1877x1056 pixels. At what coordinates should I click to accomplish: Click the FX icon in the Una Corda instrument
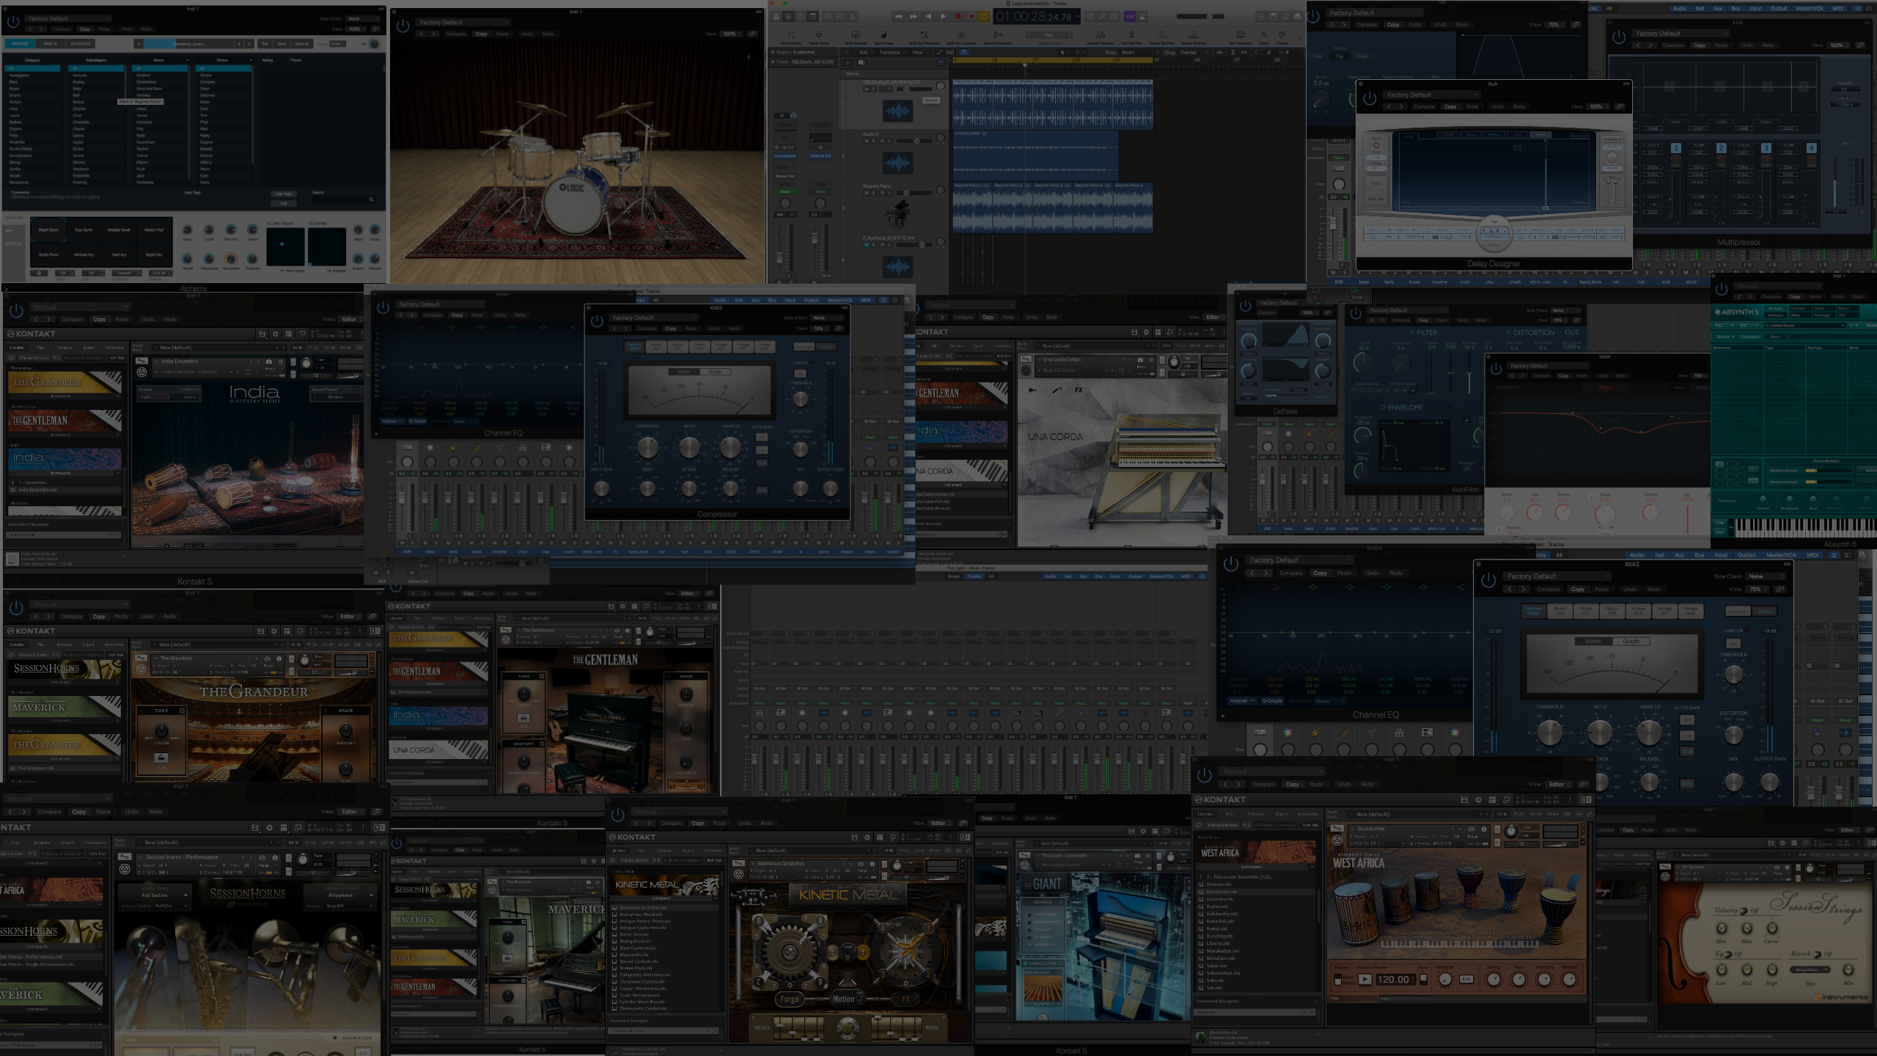1079,390
